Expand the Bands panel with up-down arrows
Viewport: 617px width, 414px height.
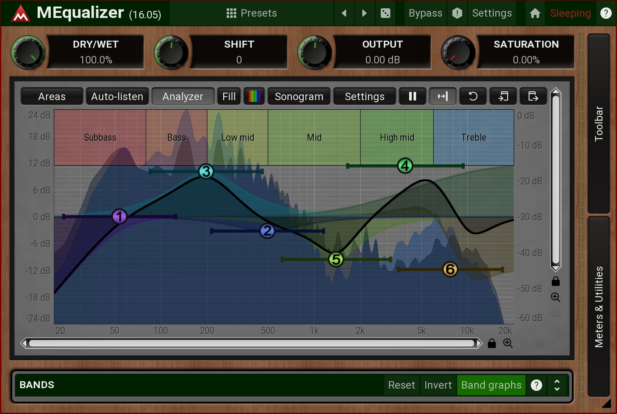pyautogui.click(x=557, y=385)
